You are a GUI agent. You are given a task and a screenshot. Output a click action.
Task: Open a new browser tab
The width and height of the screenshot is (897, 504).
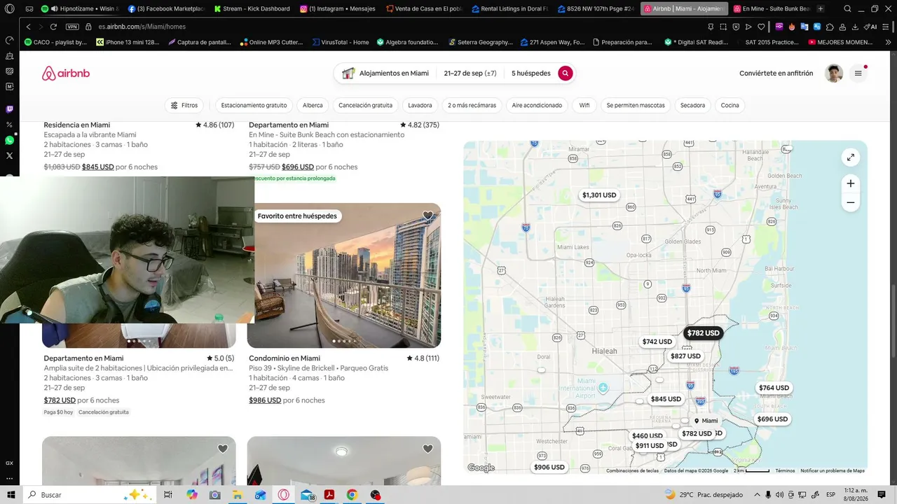(x=821, y=8)
